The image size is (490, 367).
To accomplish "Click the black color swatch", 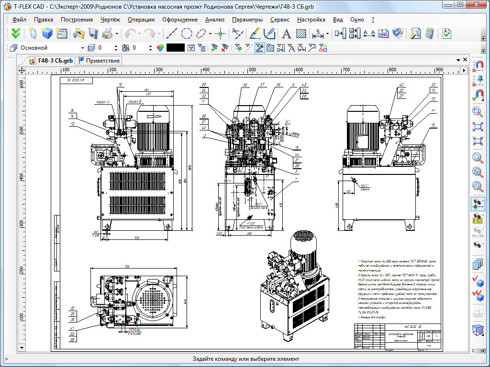I will click(x=175, y=48).
